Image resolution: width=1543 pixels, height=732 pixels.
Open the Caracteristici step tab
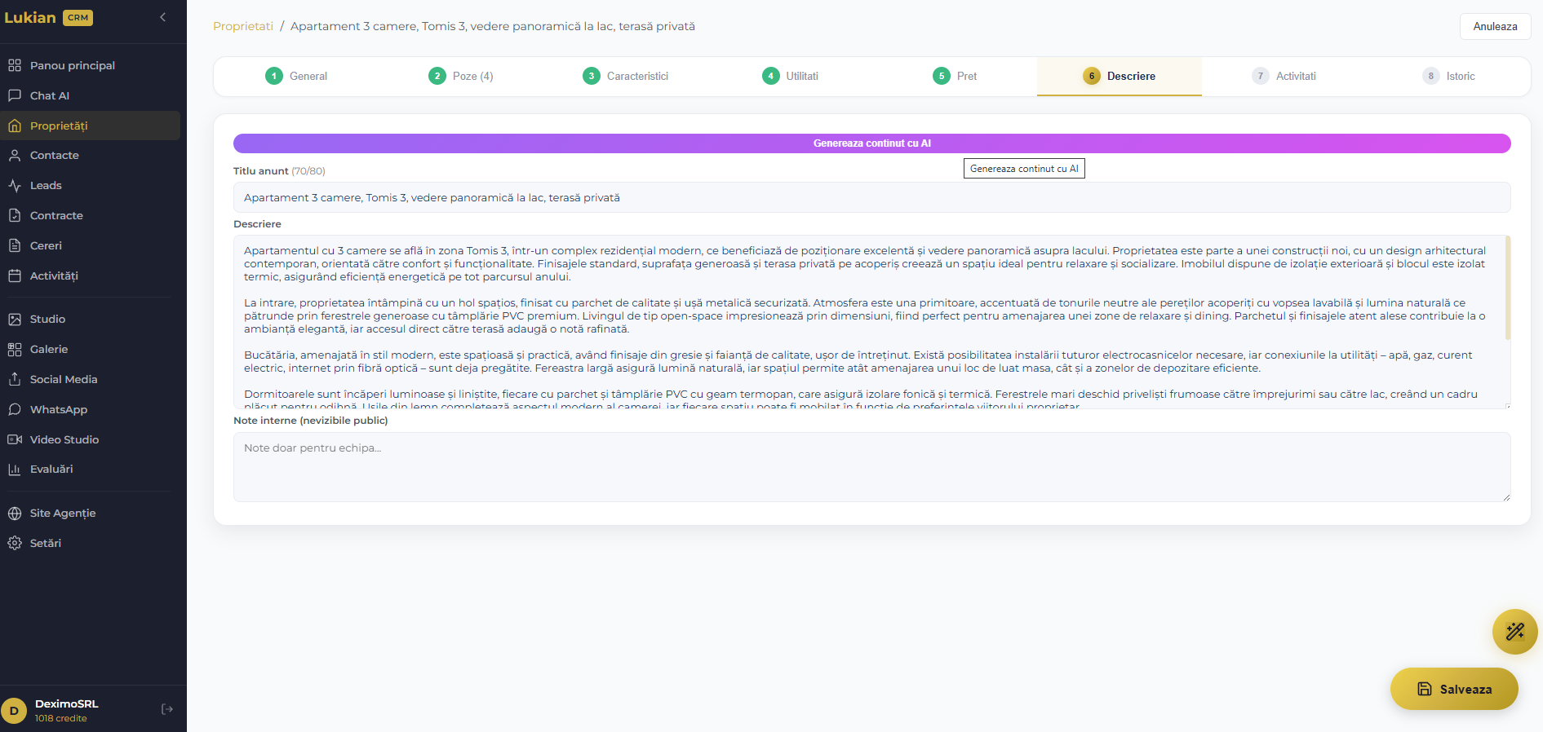626,76
